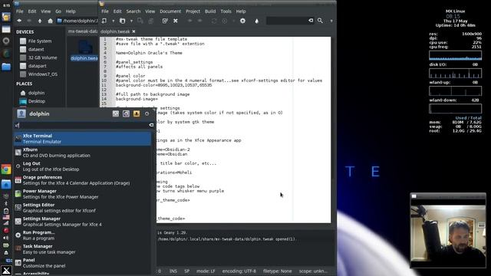Image resolution: width=491 pixels, height=276 pixels.
Task: Open Geany's Document menu
Action: [x=170, y=11]
